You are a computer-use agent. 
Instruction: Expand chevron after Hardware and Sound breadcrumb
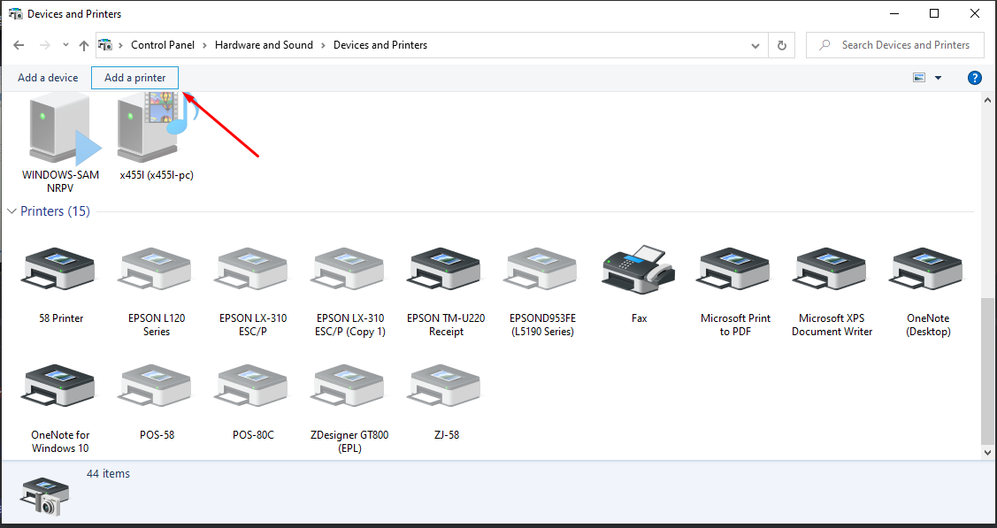[323, 45]
